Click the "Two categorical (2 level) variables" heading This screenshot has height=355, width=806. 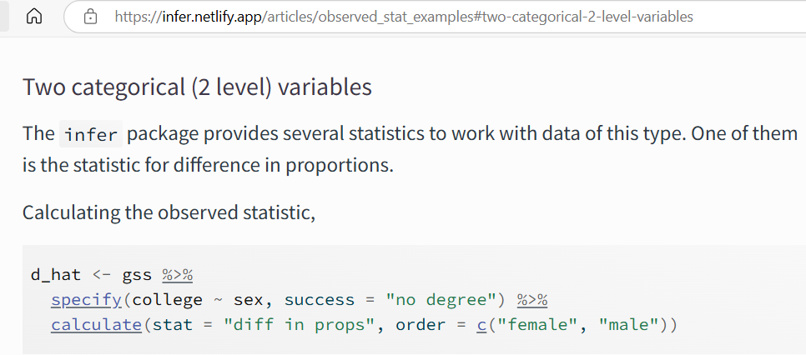click(197, 87)
